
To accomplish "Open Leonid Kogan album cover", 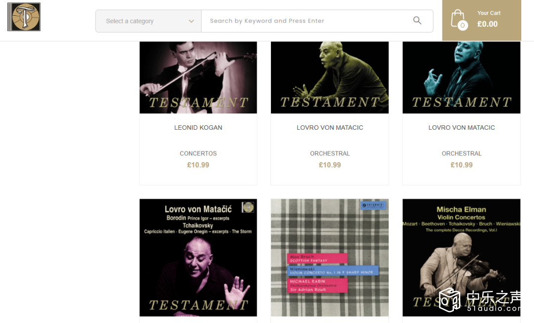I will (198, 77).
